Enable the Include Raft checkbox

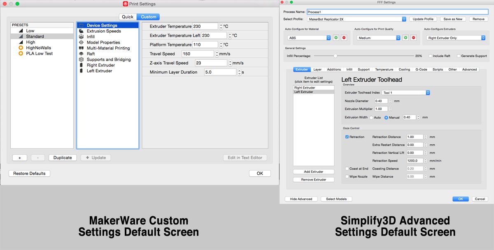coord(430,56)
